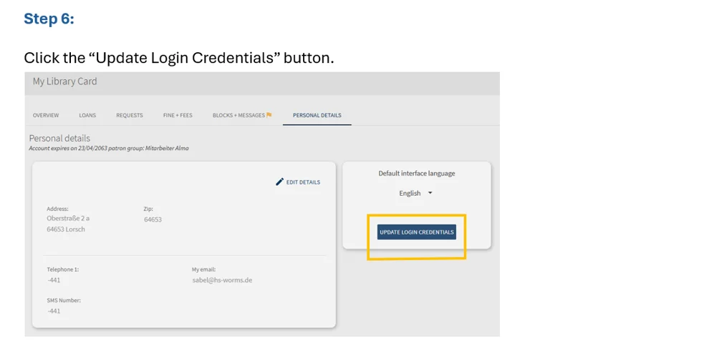
Task: Click the account expires information line
Action: (109, 148)
